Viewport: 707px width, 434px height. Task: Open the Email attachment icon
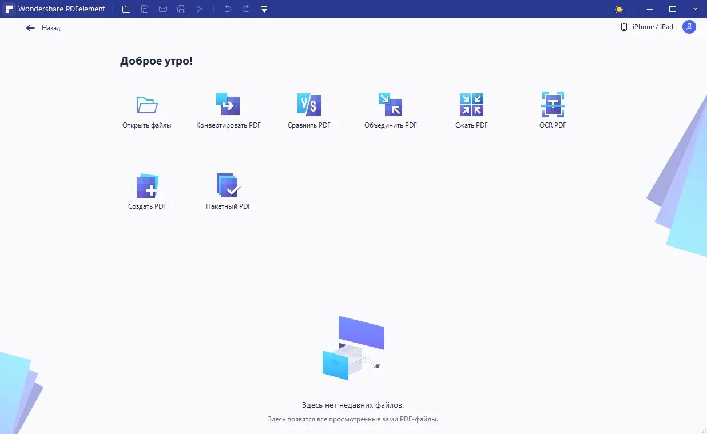(163, 9)
